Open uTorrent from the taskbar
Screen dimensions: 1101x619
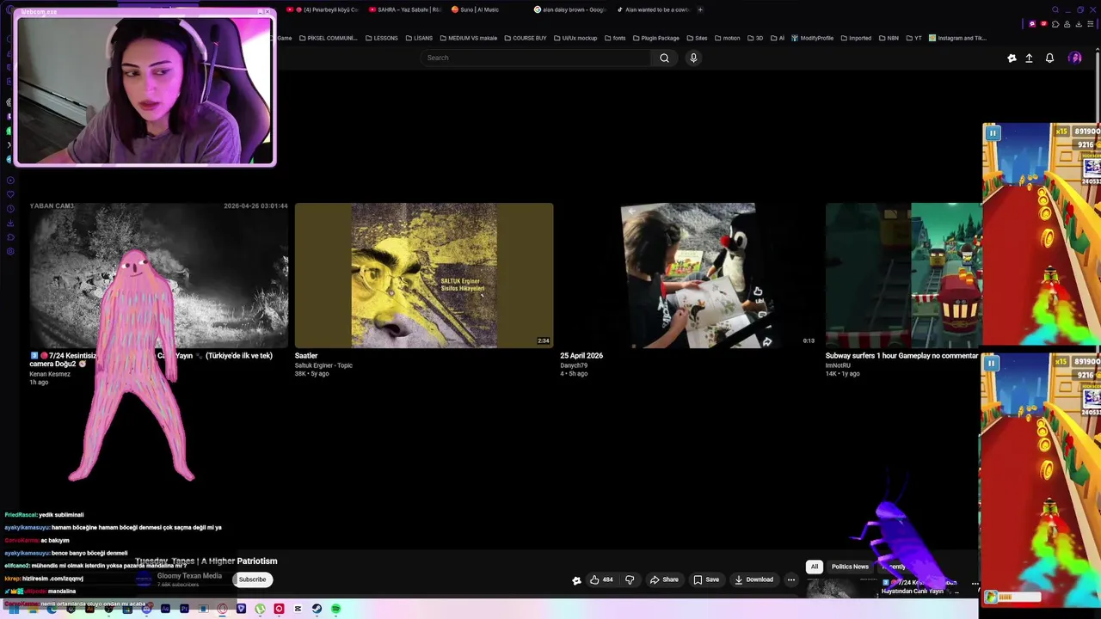coord(260,609)
